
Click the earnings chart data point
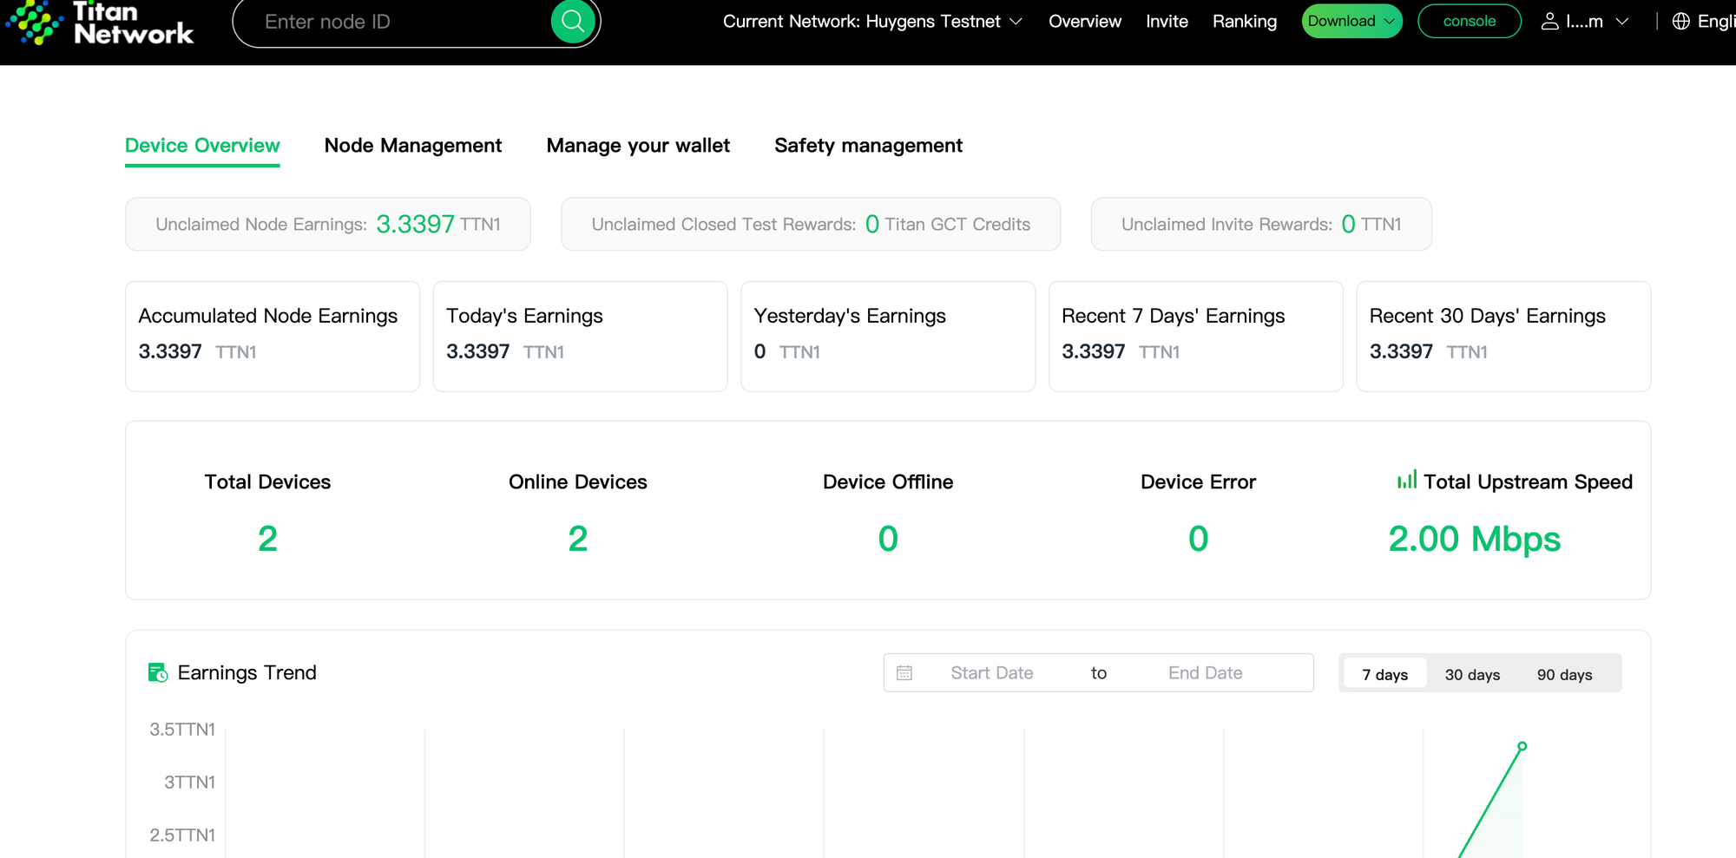(x=1522, y=746)
